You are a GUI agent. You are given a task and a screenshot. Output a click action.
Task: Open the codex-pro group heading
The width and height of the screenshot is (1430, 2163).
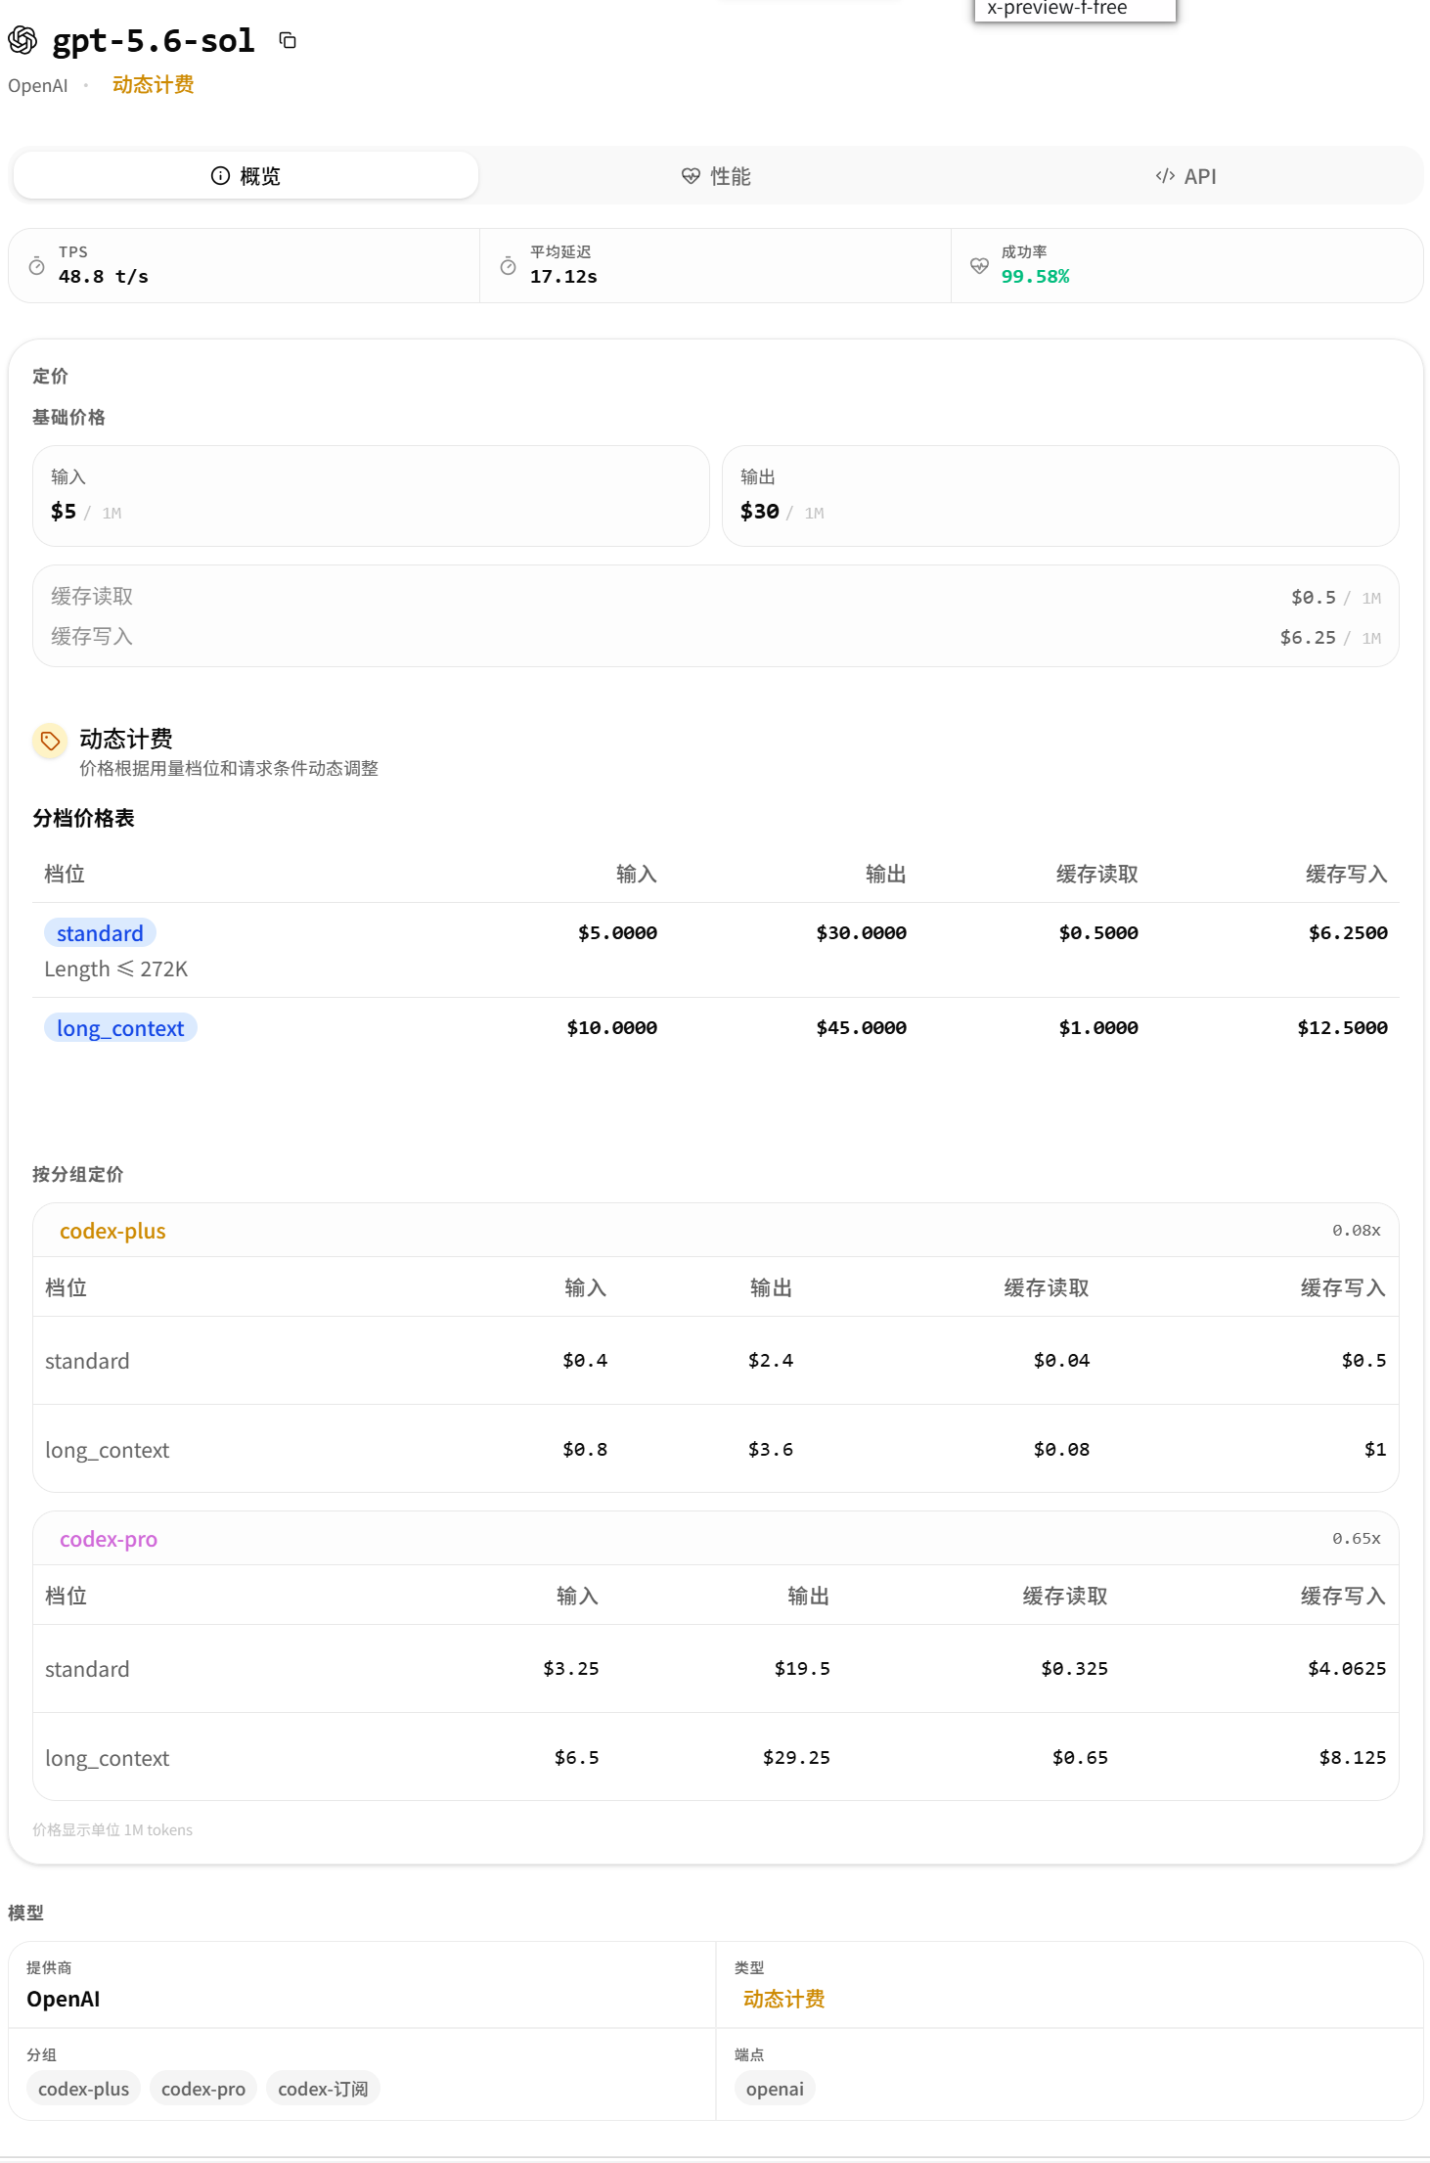click(109, 1539)
